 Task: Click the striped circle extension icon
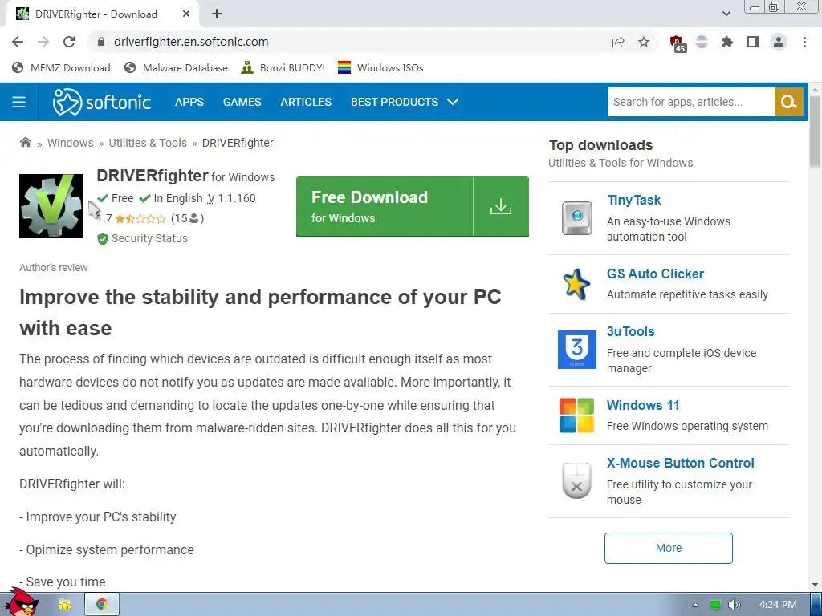(x=702, y=42)
